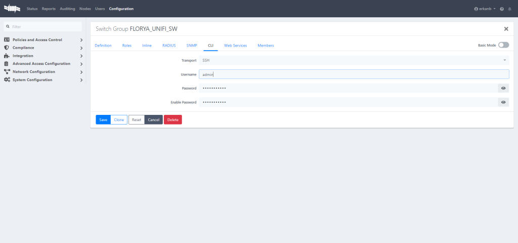The width and height of the screenshot is (518, 243).
Task: Open the Transport dropdown showing SSH
Action: [x=354, y=60]
